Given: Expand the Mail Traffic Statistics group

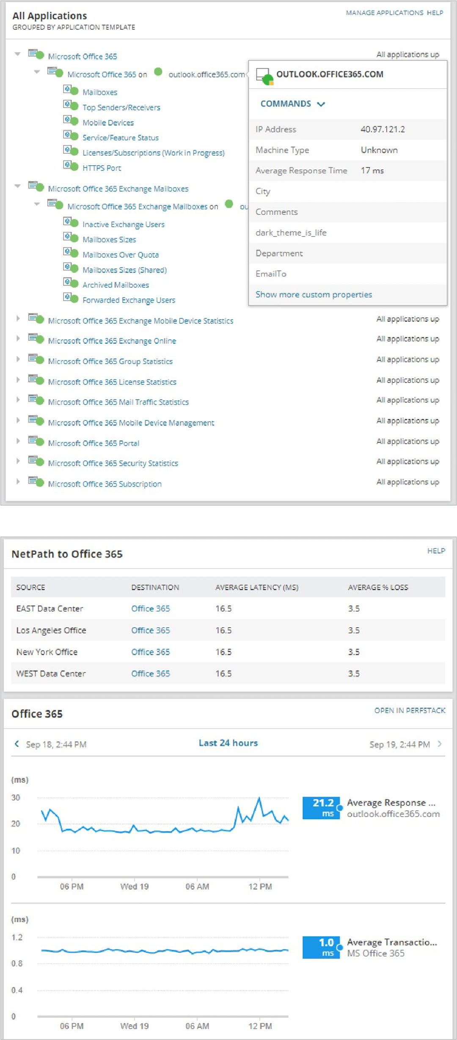Looking at the screenshot, I should tap(18, 400).
